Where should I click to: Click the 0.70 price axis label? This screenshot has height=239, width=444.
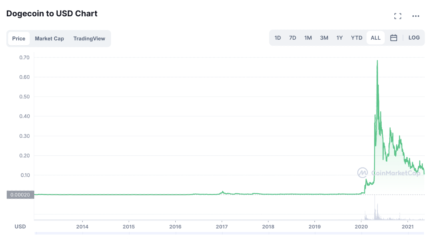(25, 58)
